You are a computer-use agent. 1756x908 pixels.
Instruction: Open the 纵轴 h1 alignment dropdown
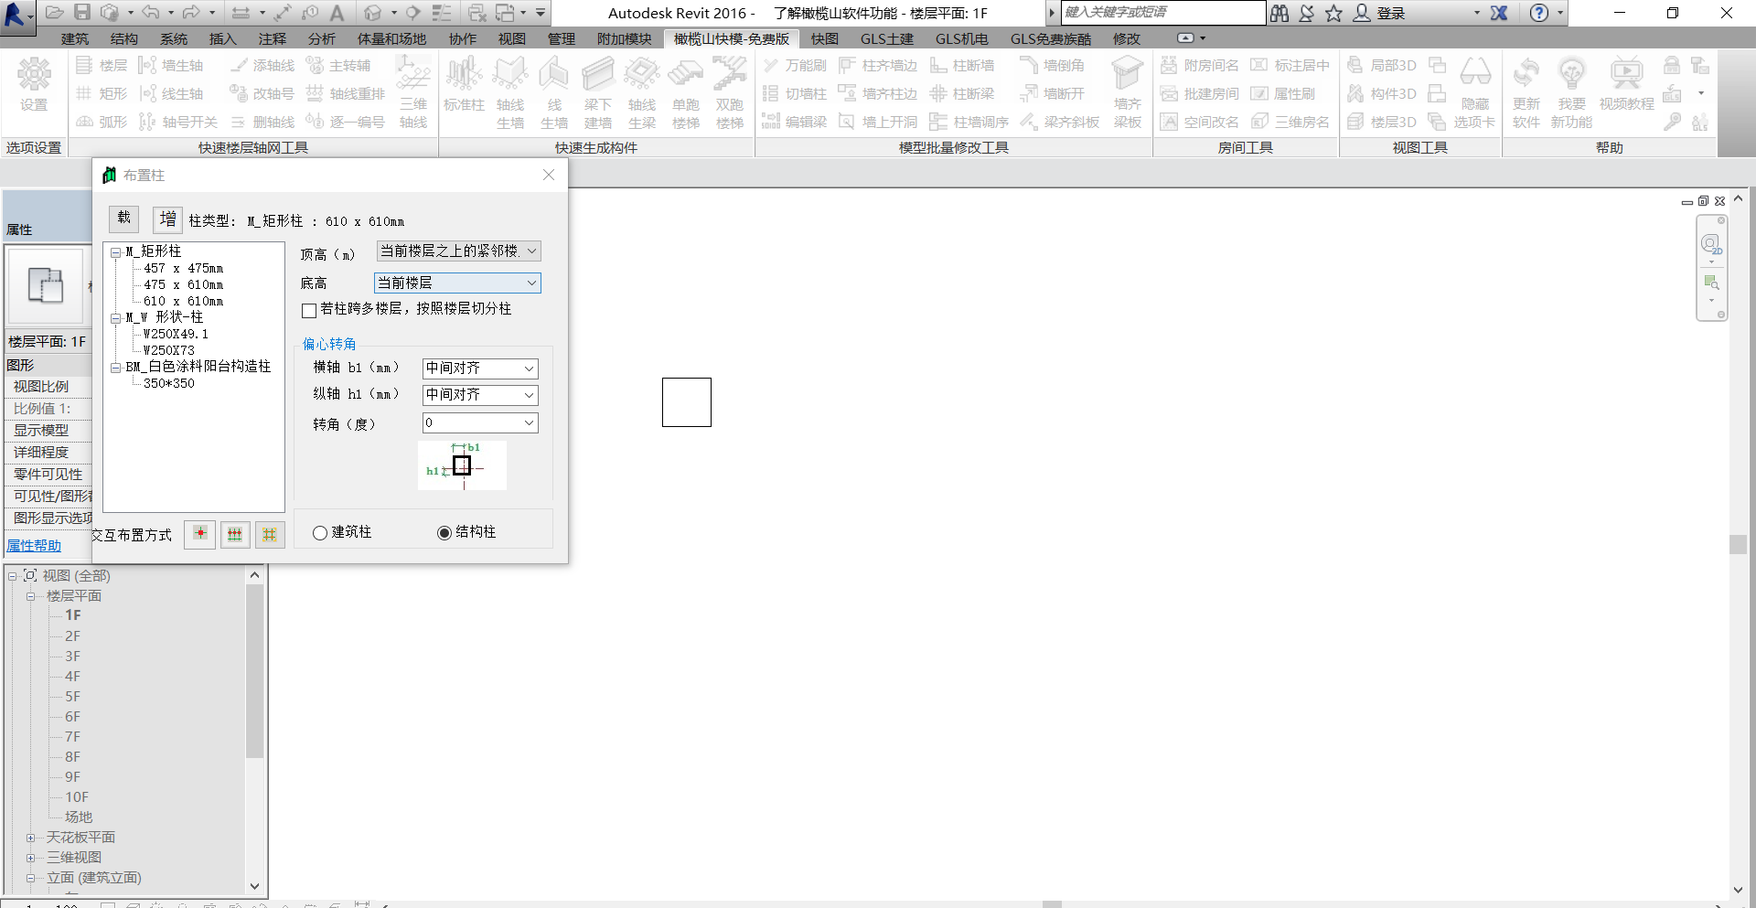coord(480,395)
